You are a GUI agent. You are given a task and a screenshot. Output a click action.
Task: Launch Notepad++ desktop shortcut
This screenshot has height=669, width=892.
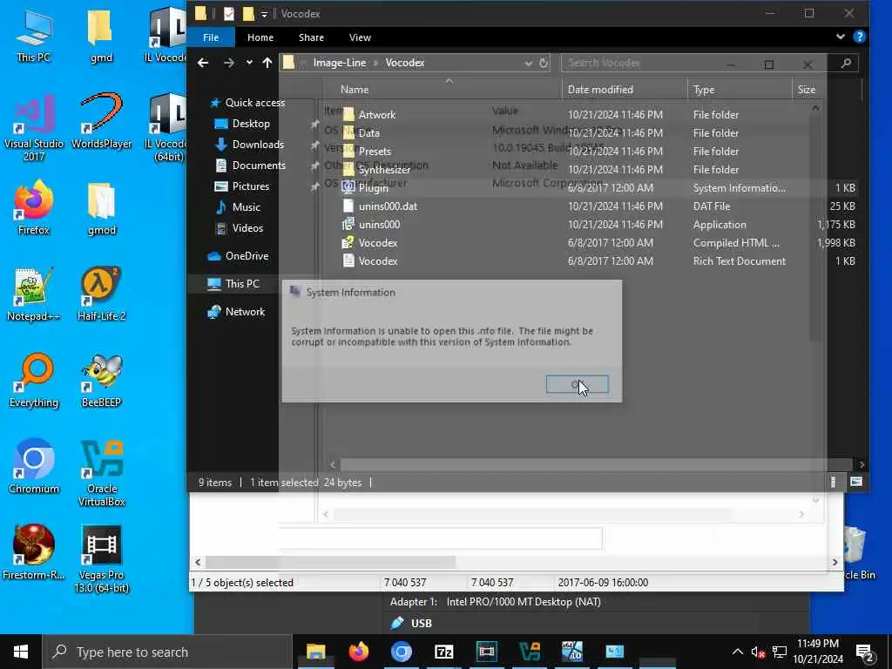click(34, 294)
